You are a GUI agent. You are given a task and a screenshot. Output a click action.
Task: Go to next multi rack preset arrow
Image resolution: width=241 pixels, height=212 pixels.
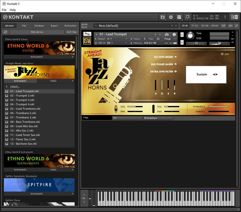pyautogui.click(x=176, y=26)
